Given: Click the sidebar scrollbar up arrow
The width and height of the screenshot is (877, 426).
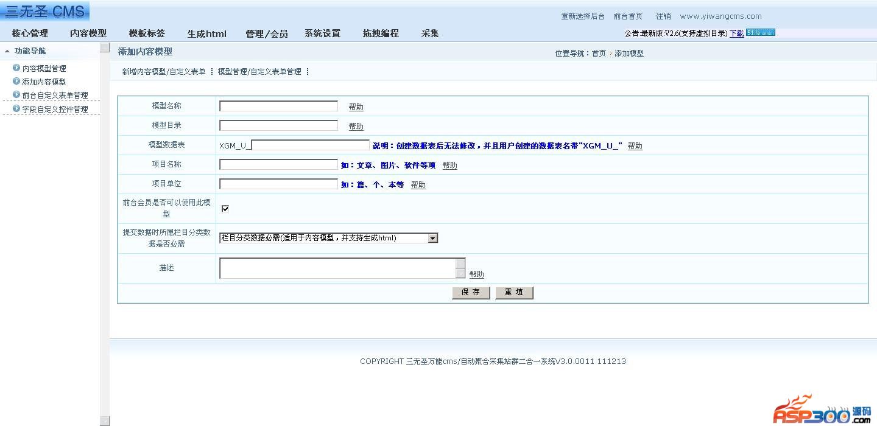Looking at the screenshot, I should 105,47.
